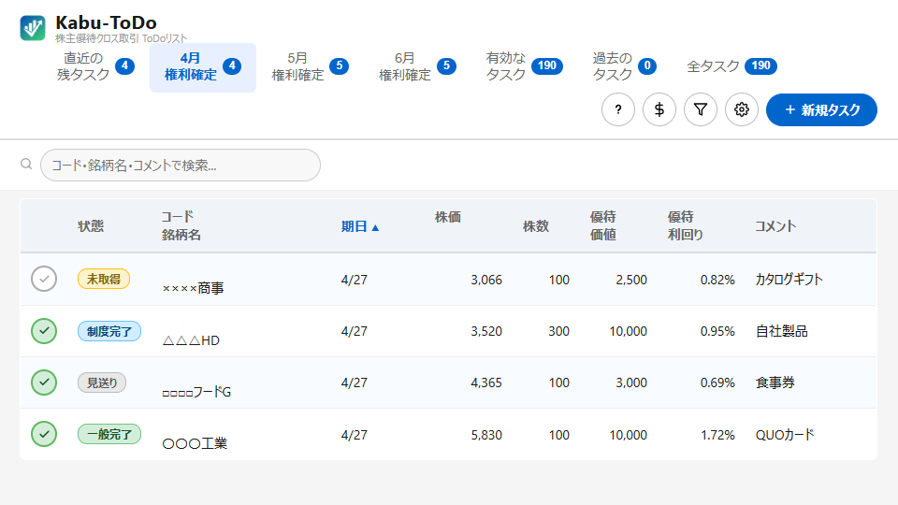Toggle completion check for ○○○工業
The image size is (898, 505).
pos(44,434)
